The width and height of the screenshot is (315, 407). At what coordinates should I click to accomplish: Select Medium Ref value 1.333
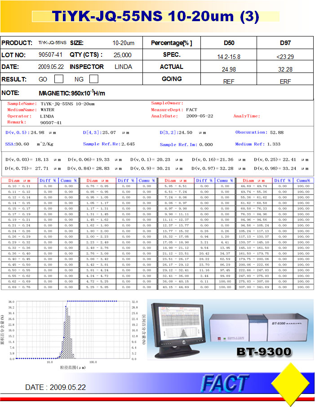pos(274,144)
